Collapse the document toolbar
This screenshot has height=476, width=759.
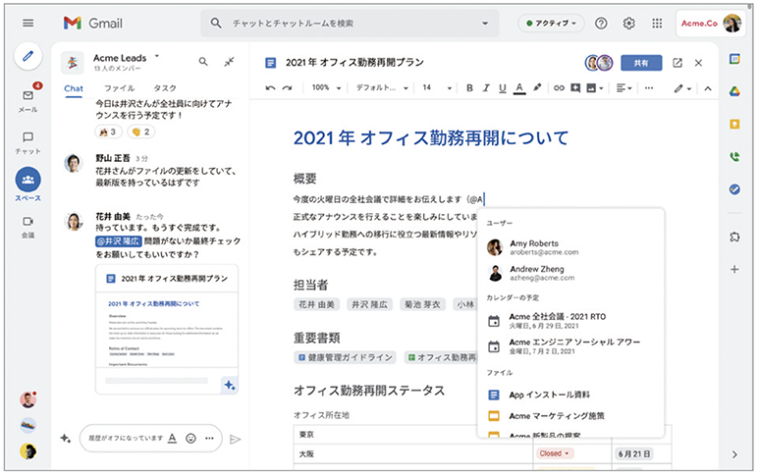pyautogui.click(x=708, y=88)
